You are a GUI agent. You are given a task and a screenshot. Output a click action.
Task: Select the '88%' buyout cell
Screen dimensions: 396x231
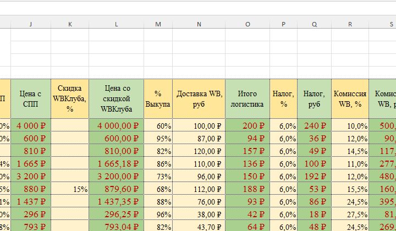[x=158, y=201]
